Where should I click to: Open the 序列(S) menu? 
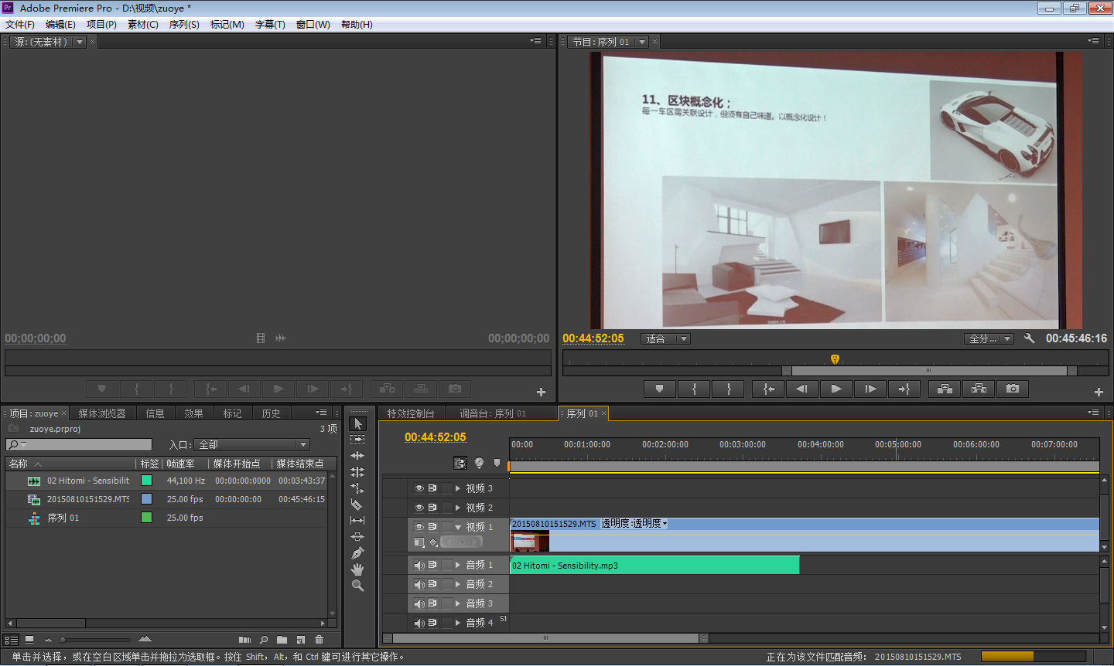(x=184, y=25)
